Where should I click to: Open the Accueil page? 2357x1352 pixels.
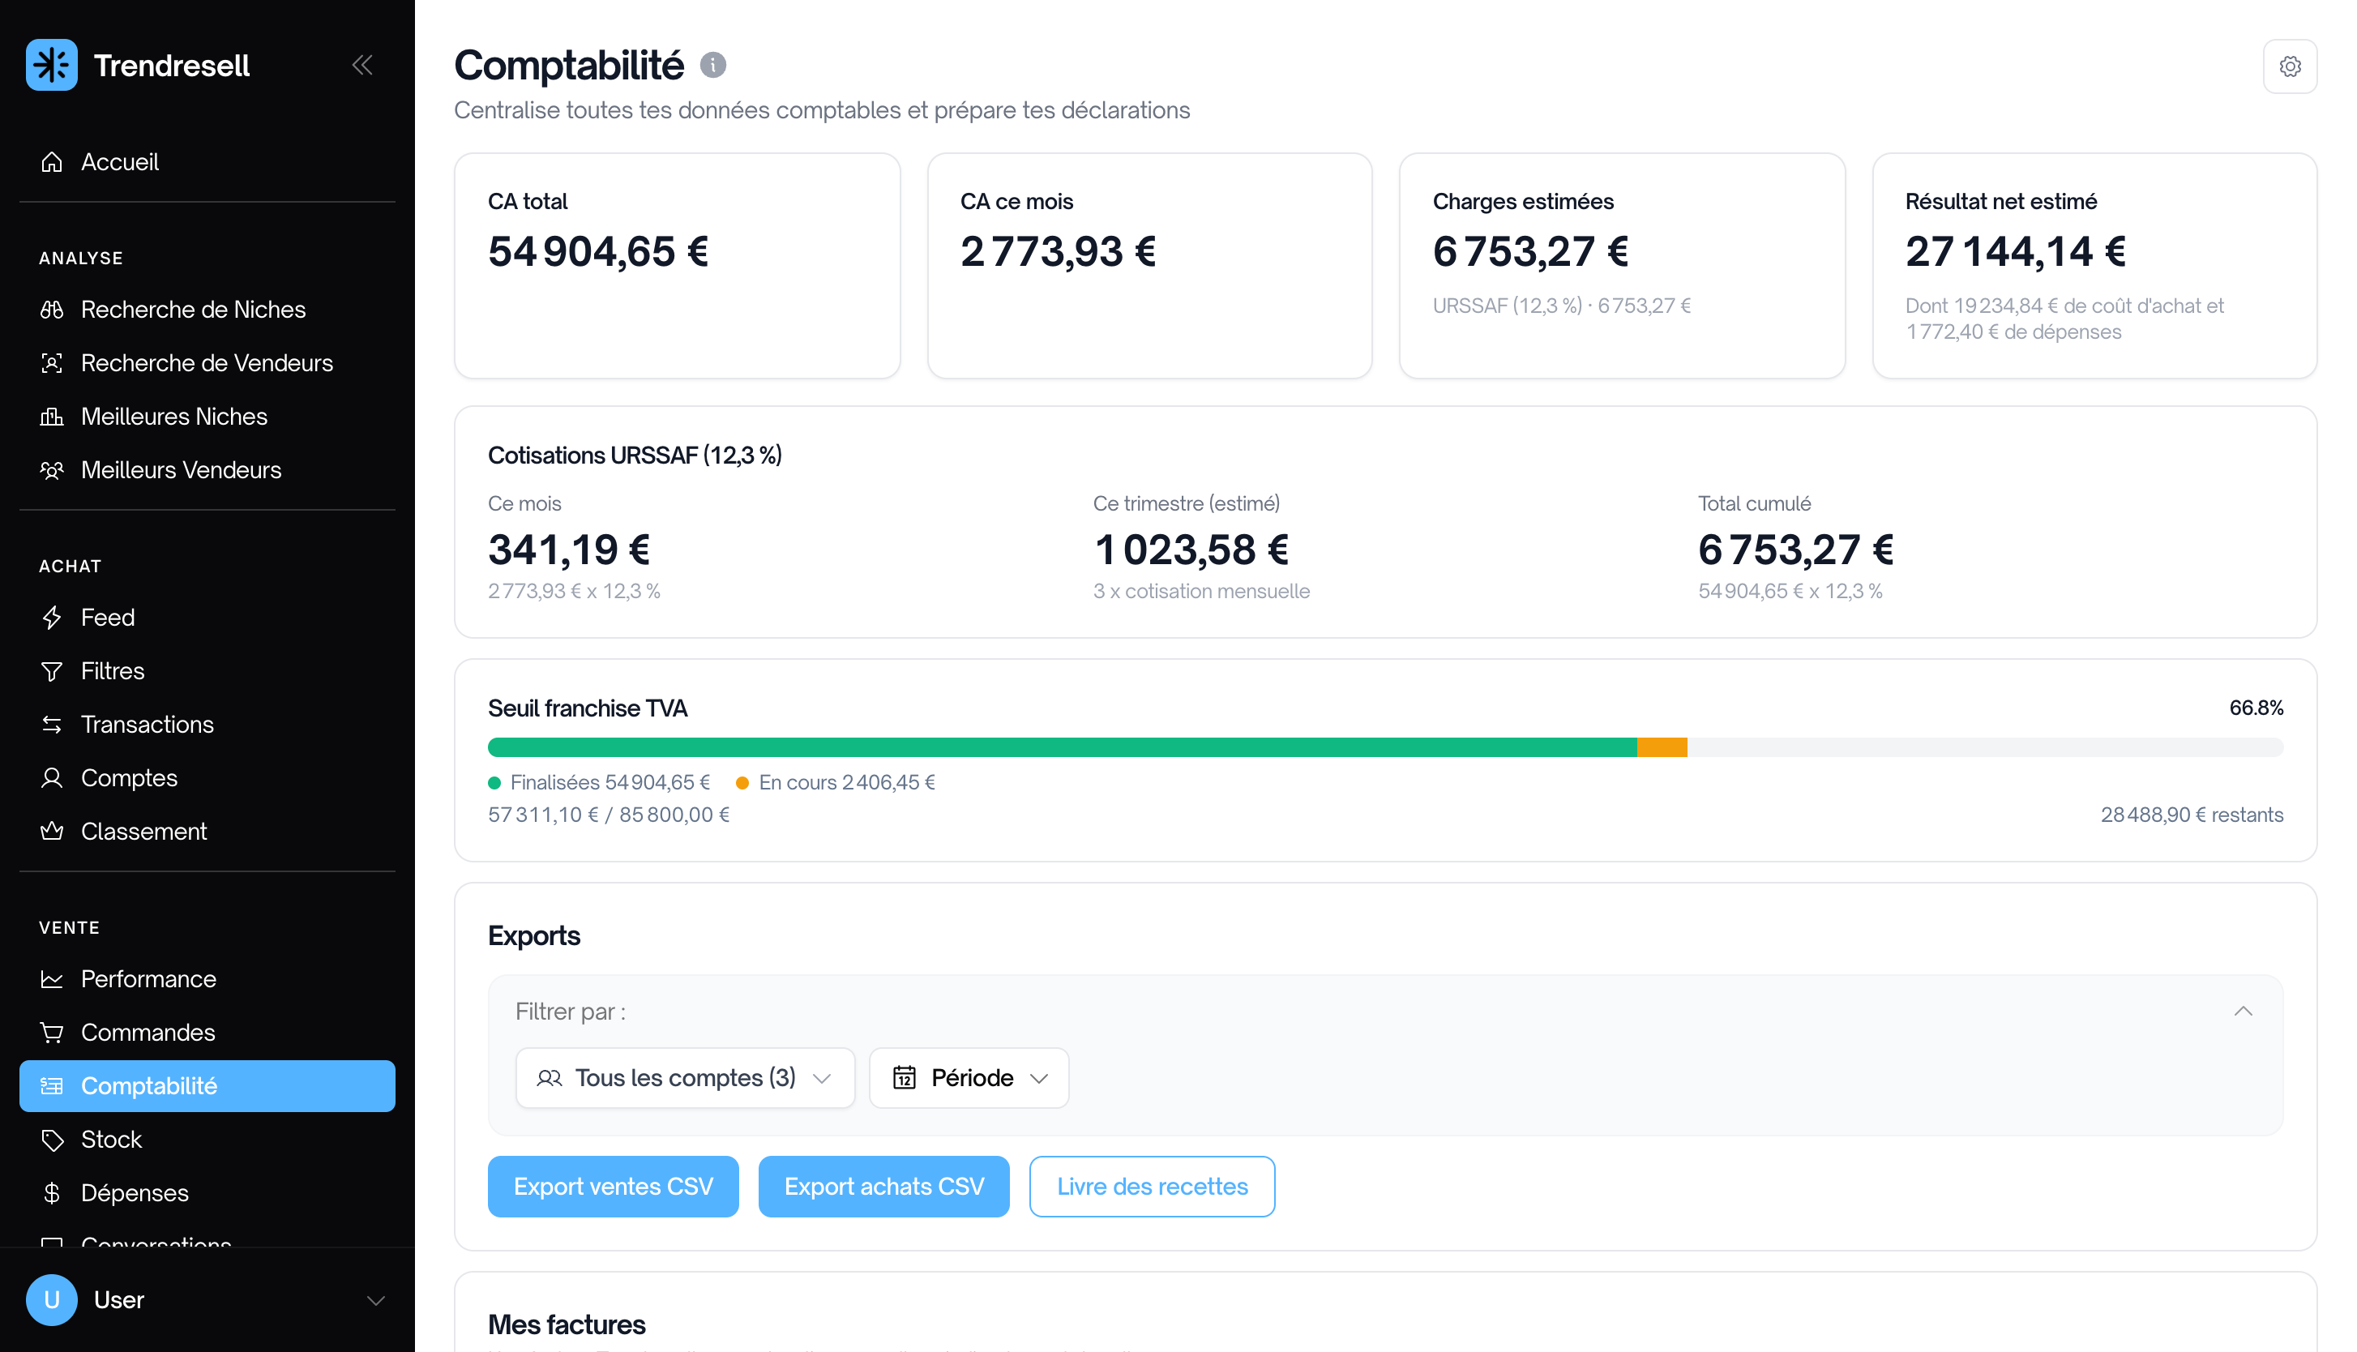tap(207, 161)
